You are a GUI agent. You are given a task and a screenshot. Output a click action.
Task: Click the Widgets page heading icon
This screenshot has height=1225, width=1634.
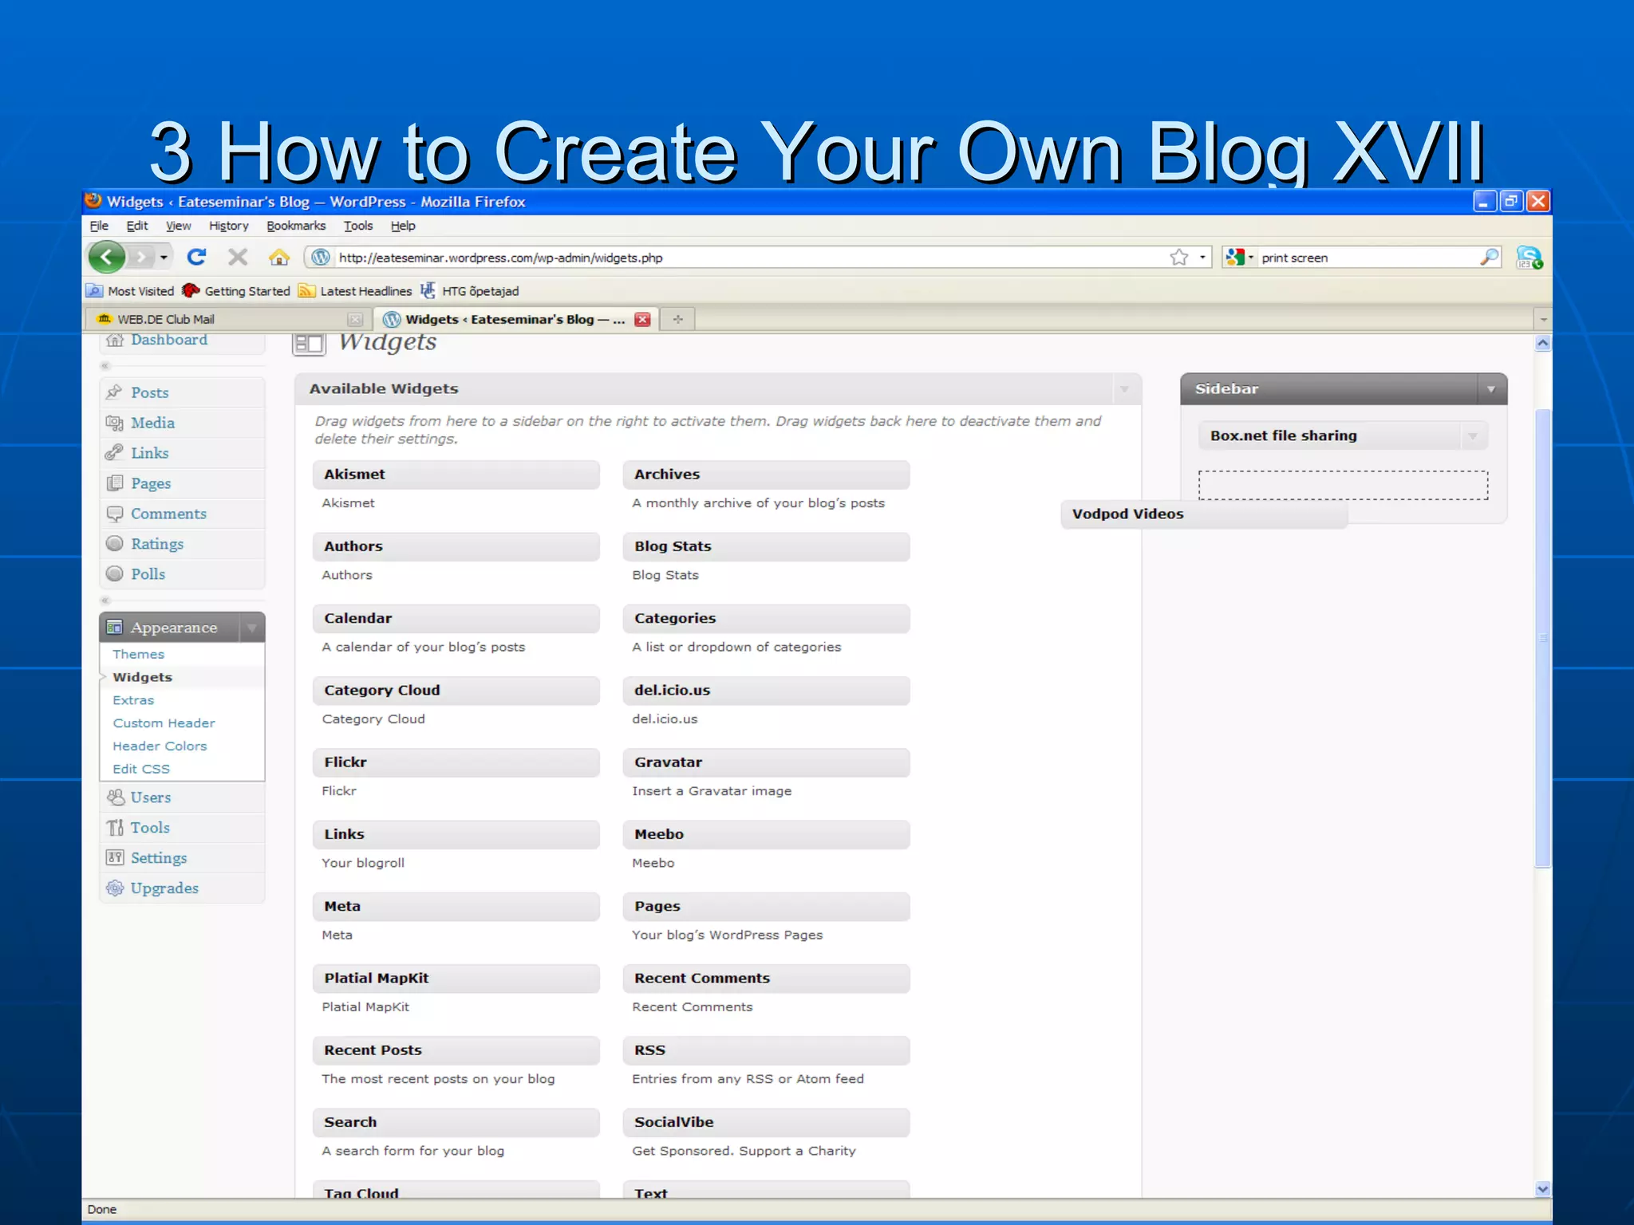309,344
